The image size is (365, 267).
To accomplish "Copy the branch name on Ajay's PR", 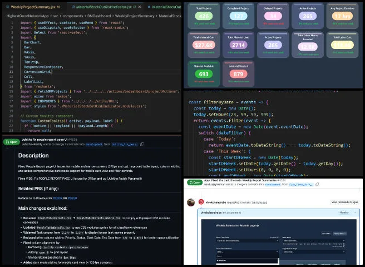I will coord(317,184).
